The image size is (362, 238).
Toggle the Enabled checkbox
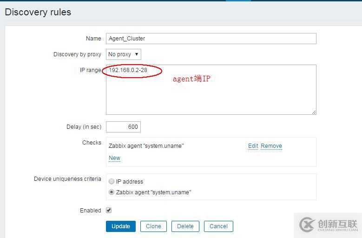pyautogui.click(x=109, y=210)
